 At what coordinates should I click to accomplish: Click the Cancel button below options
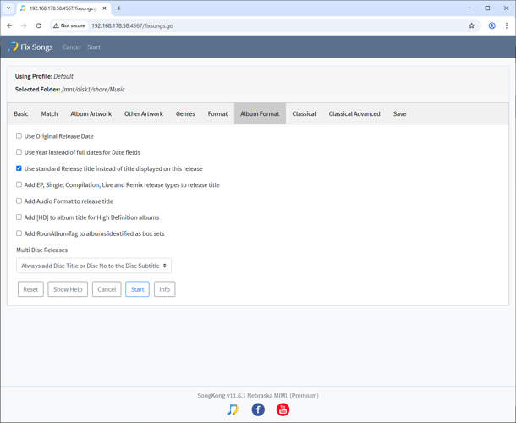click(x=107, y=289)
